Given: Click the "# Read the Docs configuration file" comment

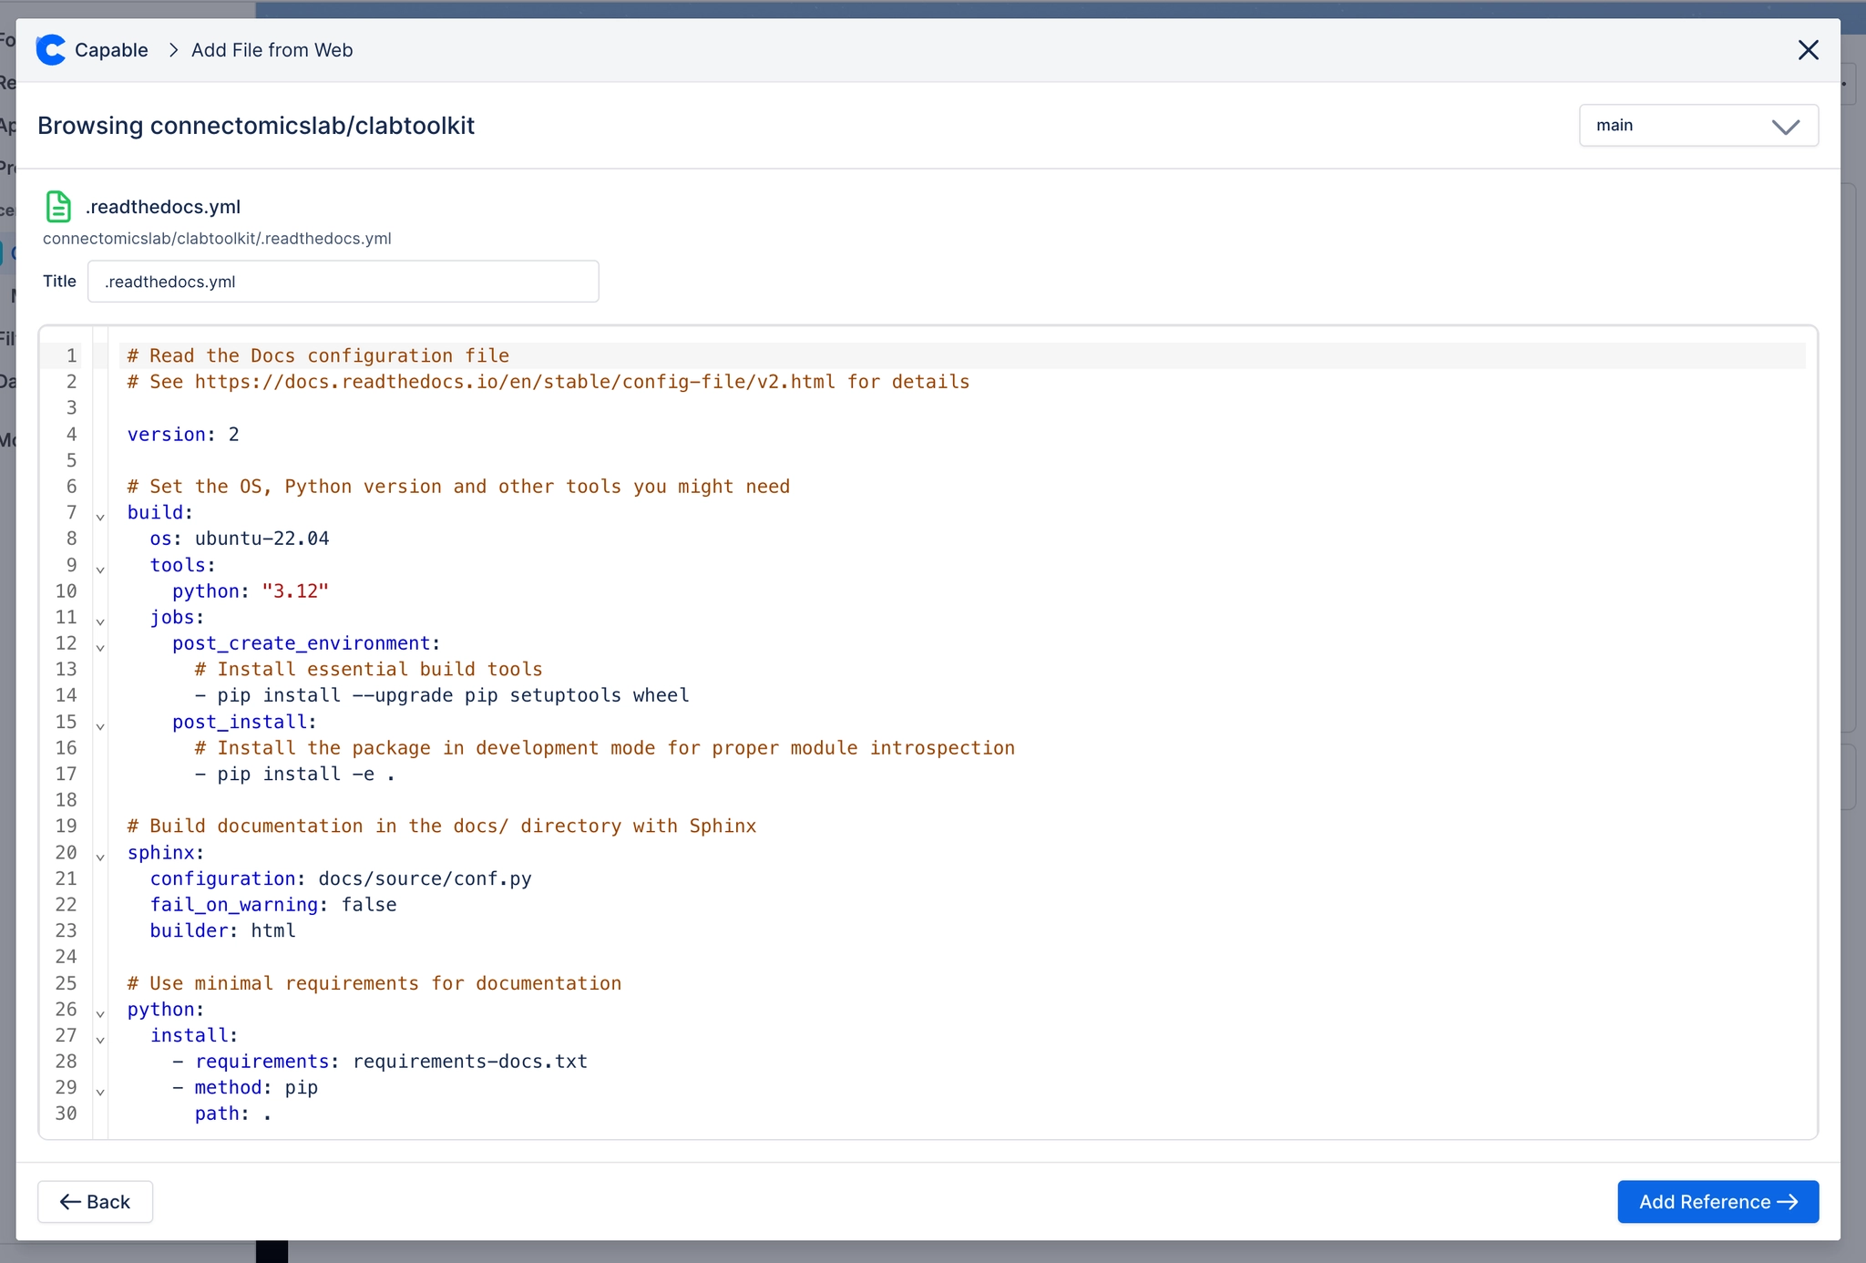Looking at the screenshot, I should 318,356.
